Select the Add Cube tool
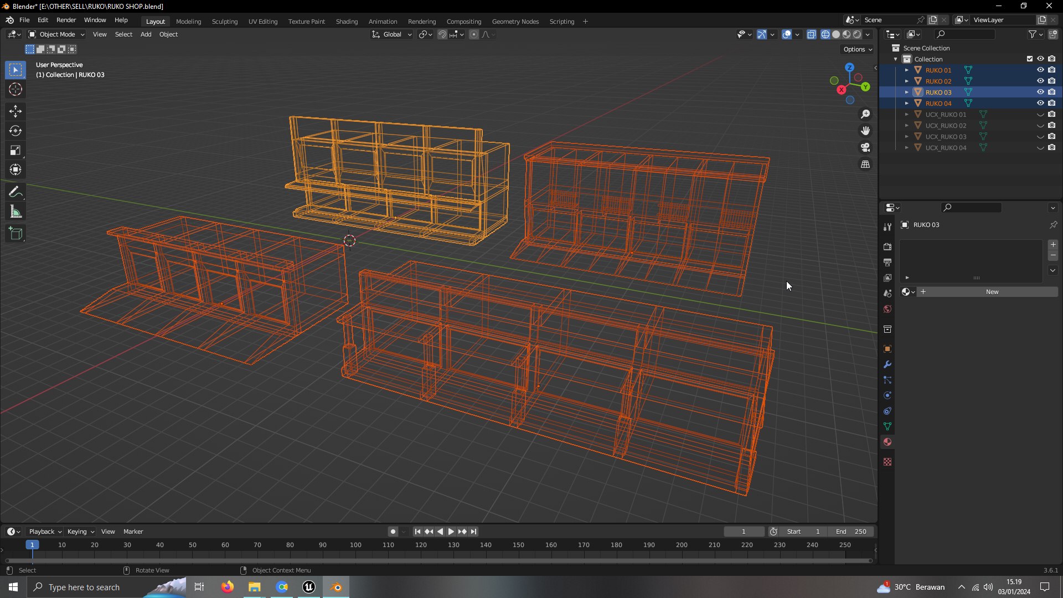Screen dimensions: 1063x598 coord(16,234)
